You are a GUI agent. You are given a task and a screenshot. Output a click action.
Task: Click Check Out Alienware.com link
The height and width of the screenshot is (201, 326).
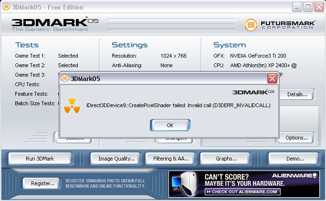(x=242, y=191)
